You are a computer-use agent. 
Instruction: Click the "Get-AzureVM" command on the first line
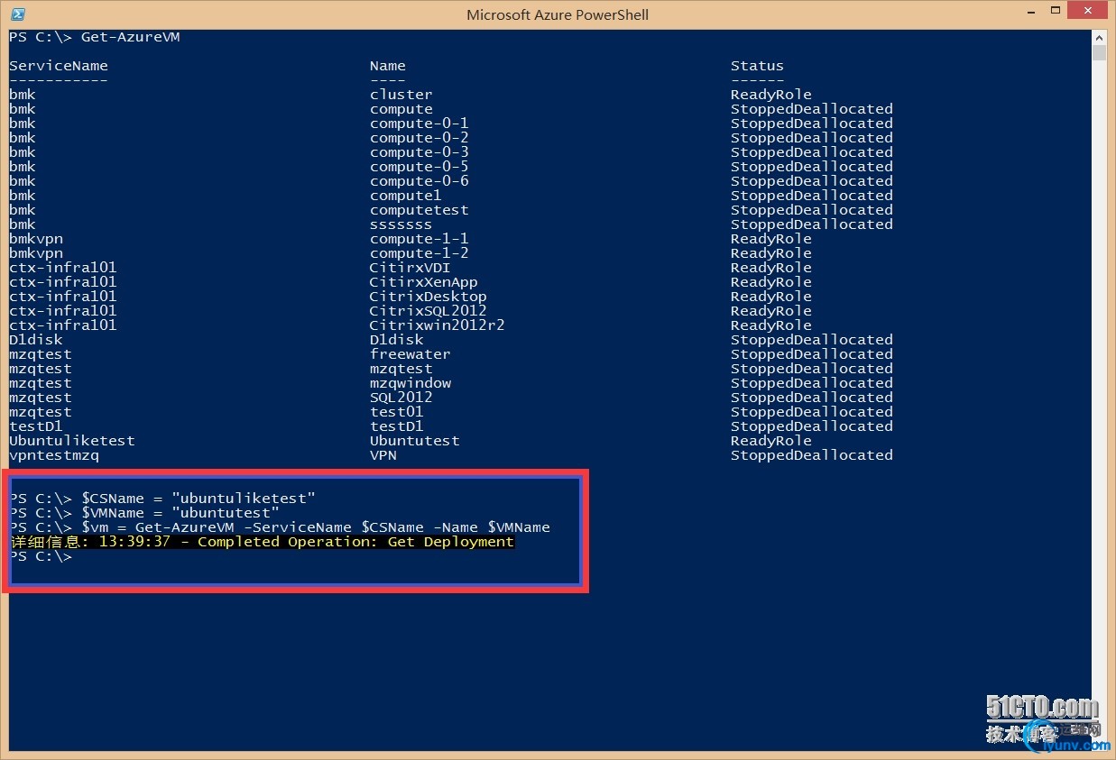pos(131,37)
